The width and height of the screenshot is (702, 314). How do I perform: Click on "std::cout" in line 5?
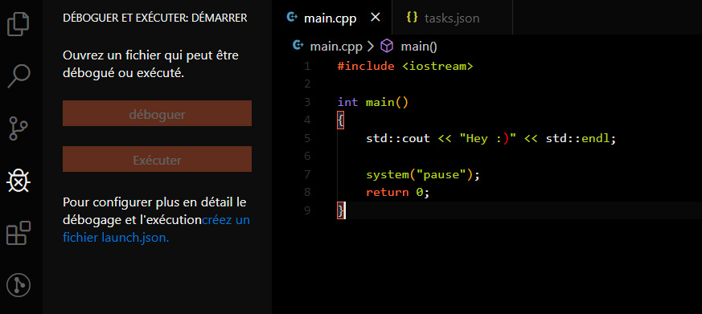pyautogui.click(x=398, y=138)
